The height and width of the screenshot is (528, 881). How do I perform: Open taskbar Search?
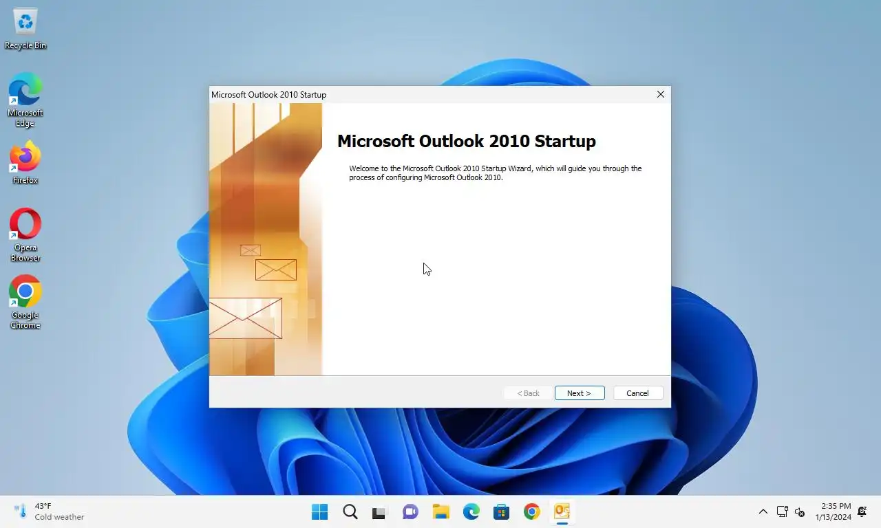(x=350, y=512)
